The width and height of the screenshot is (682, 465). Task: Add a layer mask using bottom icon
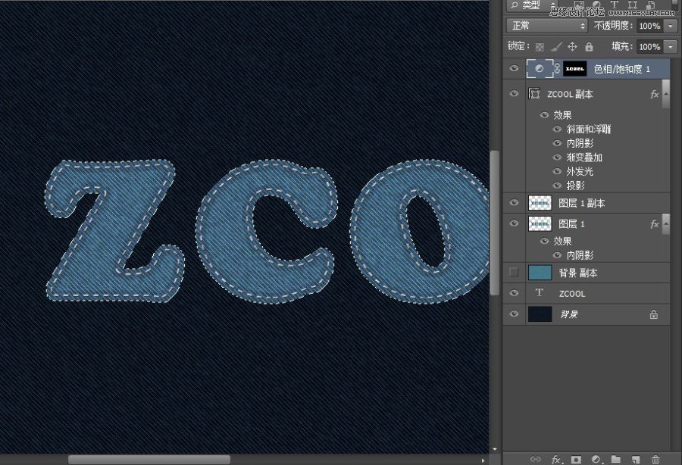tap(576, 460)
